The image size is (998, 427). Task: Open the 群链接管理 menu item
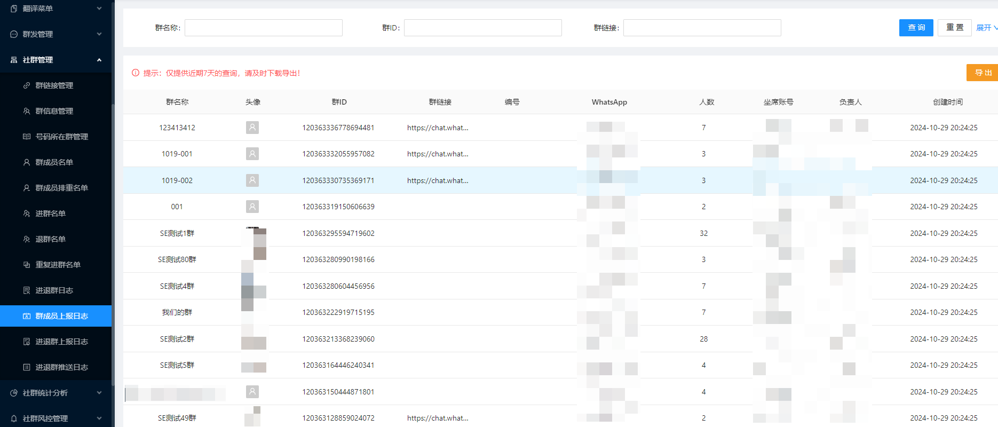click(x=56, y=85)
